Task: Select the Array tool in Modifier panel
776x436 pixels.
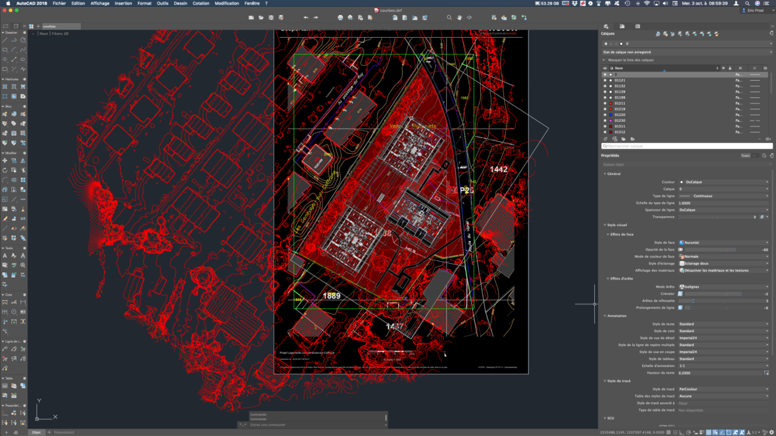Action: pyautogui.click(x=23, y=180)
